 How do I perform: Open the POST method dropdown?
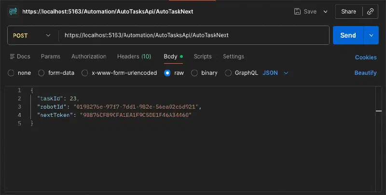(x=32, y=35)
